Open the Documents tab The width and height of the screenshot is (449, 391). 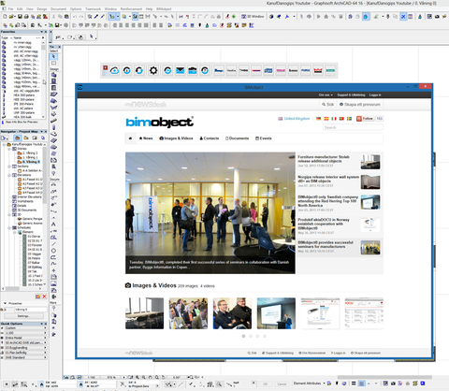click(237, 138)
